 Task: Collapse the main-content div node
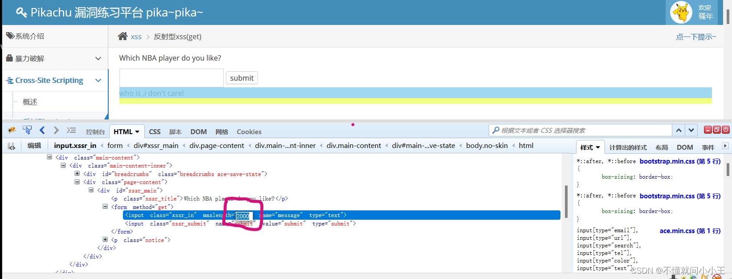pyautogui.click(x=49, y=157)
